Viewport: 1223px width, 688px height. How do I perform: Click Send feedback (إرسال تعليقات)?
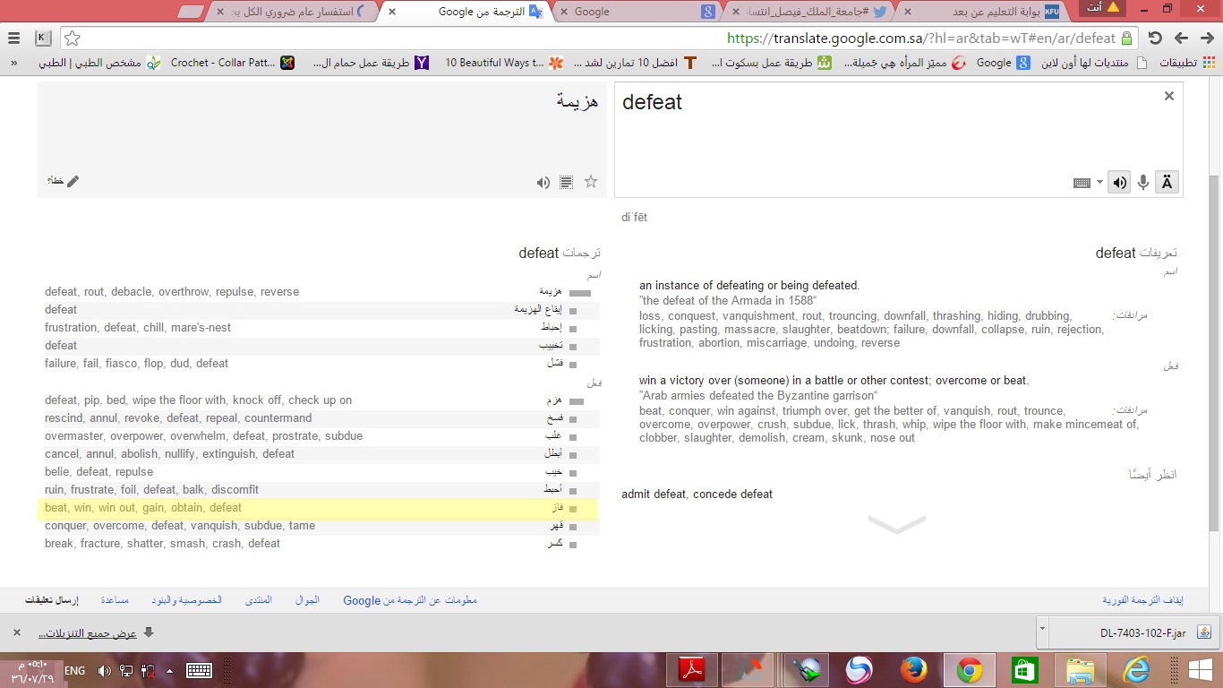point(51,600)
